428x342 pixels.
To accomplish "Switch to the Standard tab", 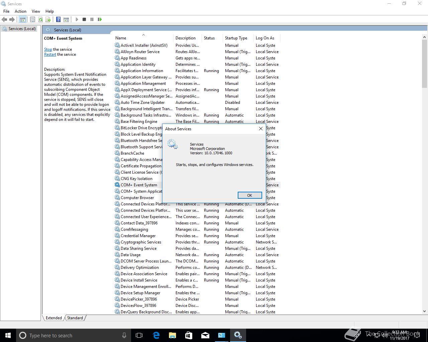I will coord(75,318).
